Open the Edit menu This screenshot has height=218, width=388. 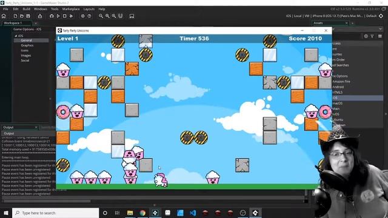pyautogui.click(x=16, y=9)
